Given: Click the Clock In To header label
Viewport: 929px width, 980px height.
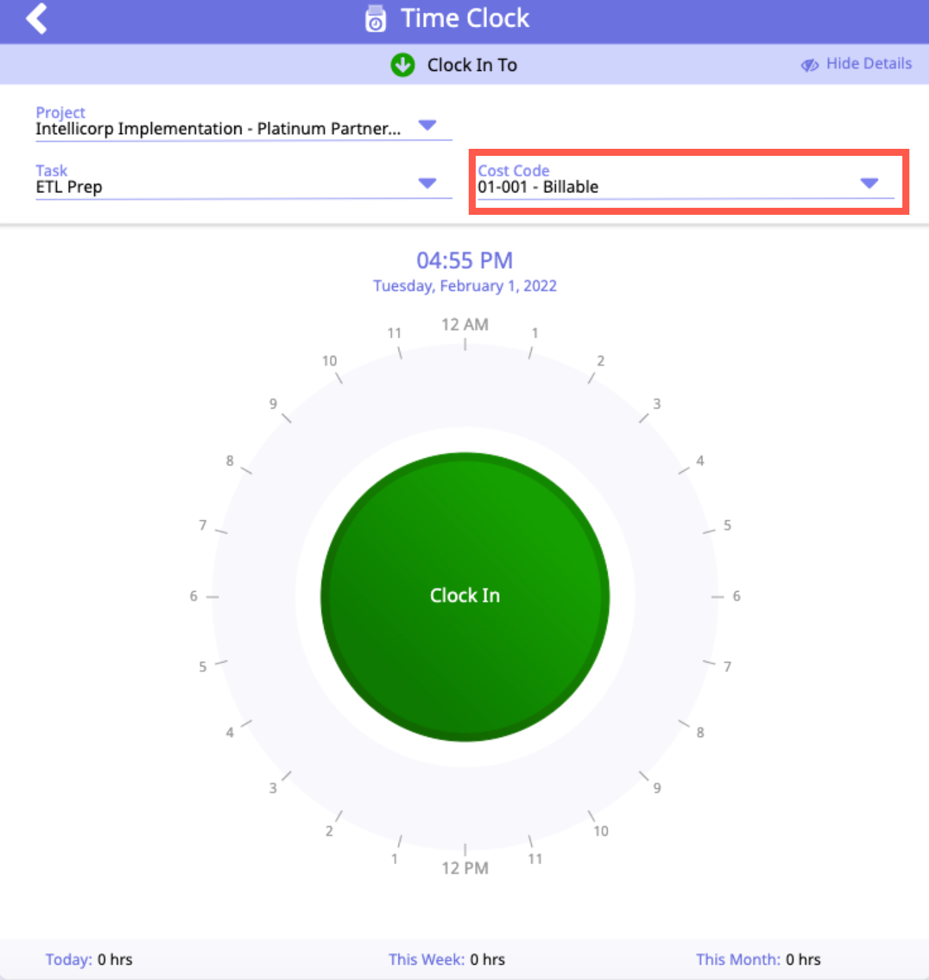Looking at the screenshot, I should [x=472, y=65].
